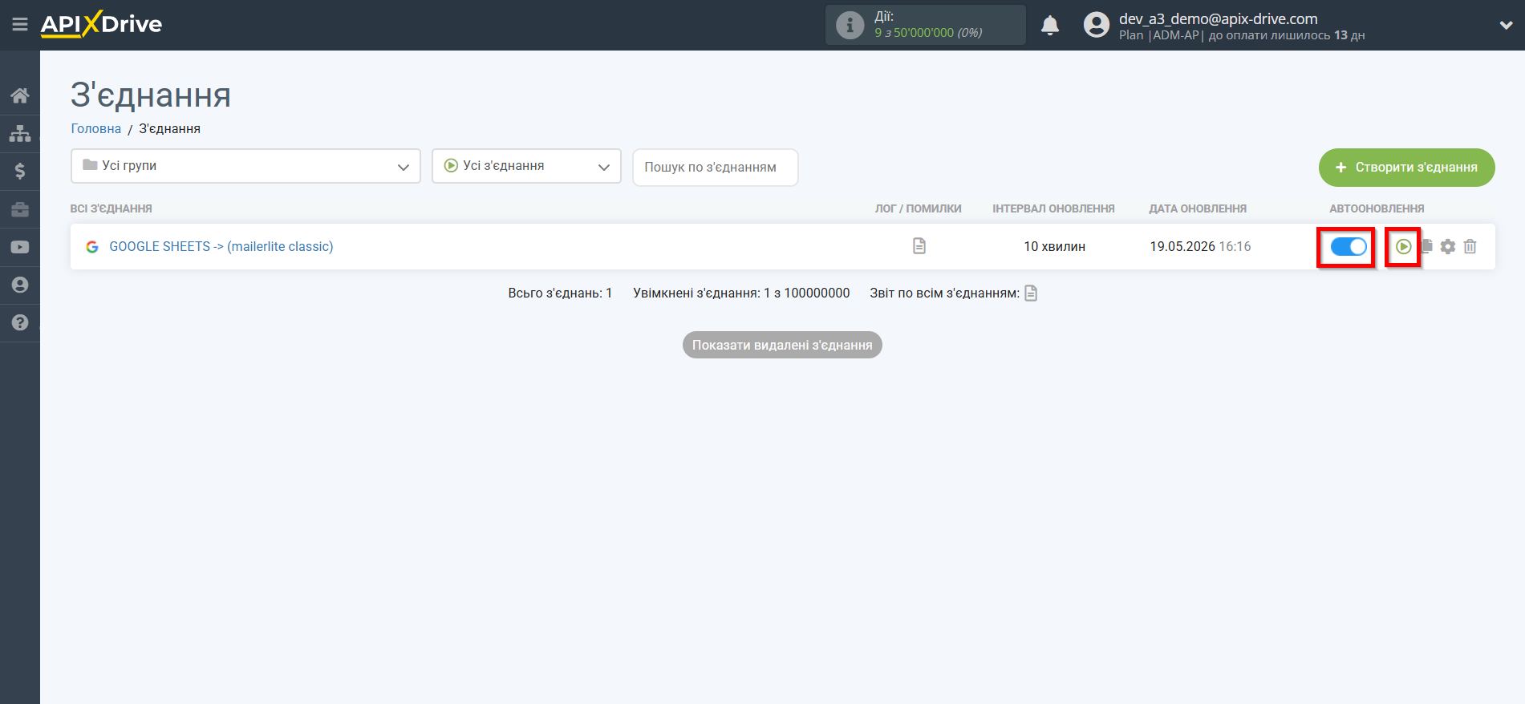Open the connections sitemap sidebar icon
The image size is (1525, 704).
click(20, 133)
